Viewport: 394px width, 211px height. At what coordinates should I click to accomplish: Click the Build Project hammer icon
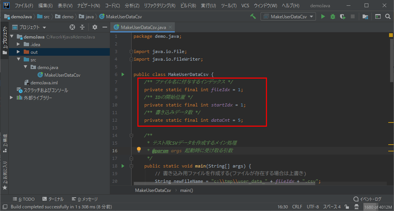pos(253,16)
